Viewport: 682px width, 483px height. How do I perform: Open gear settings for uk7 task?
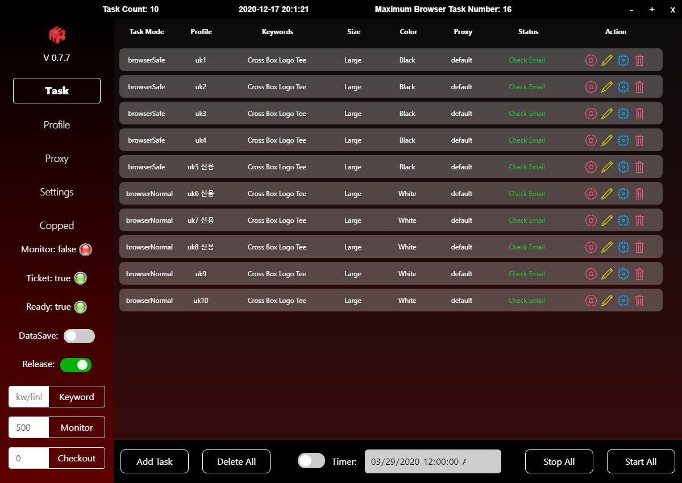point(623,220)
